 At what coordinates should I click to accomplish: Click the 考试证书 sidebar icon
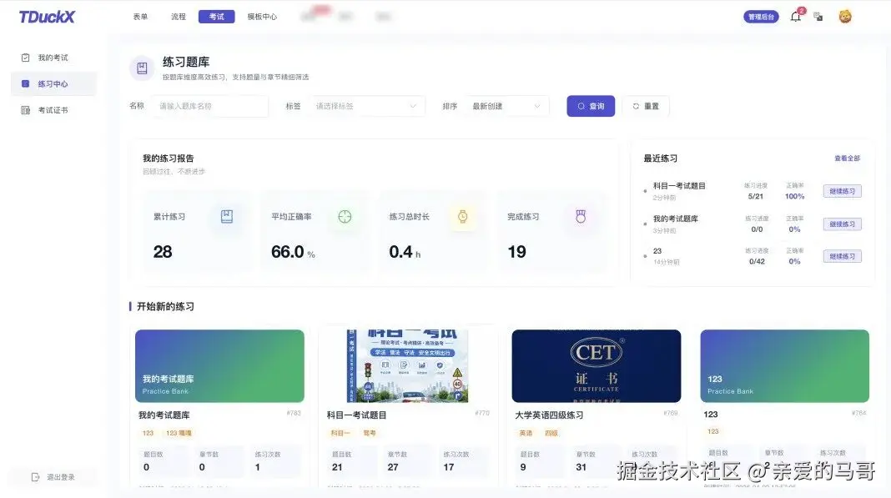[26, 110]
